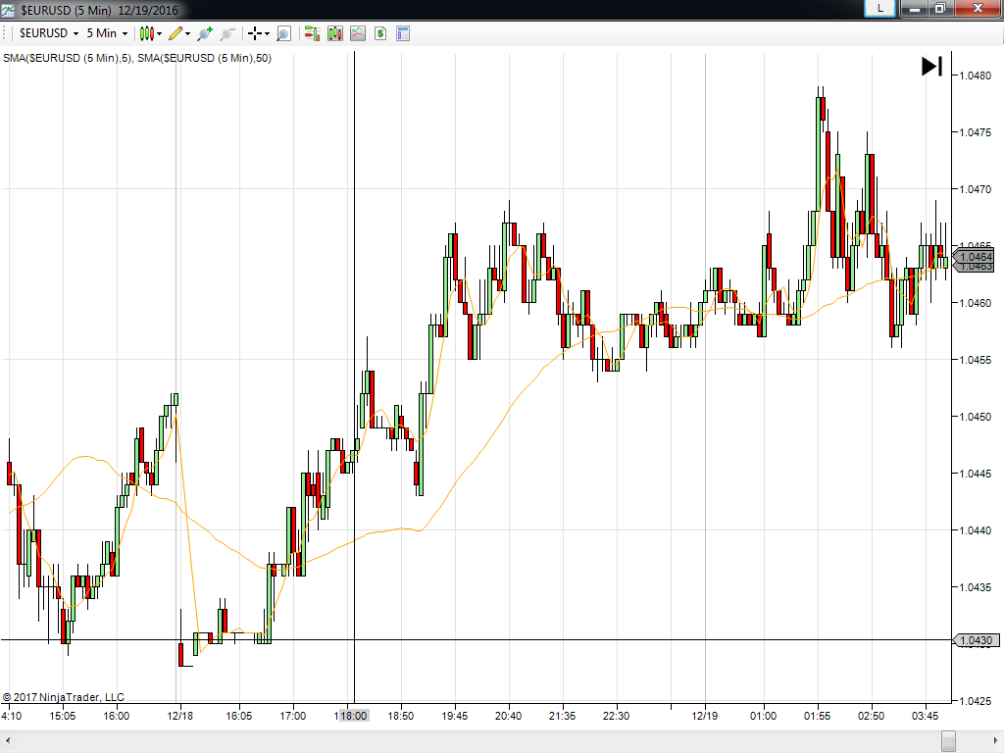Expand the drawing tools dropdown arrow

point(187,34)
